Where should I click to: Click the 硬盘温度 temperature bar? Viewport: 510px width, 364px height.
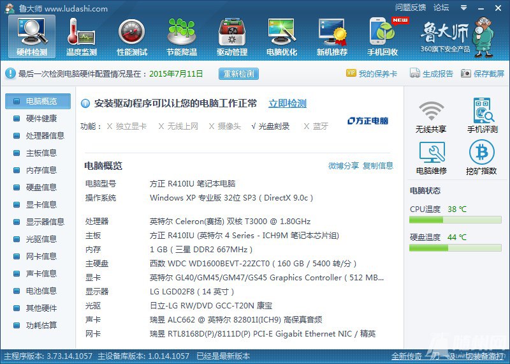point(455,248)
